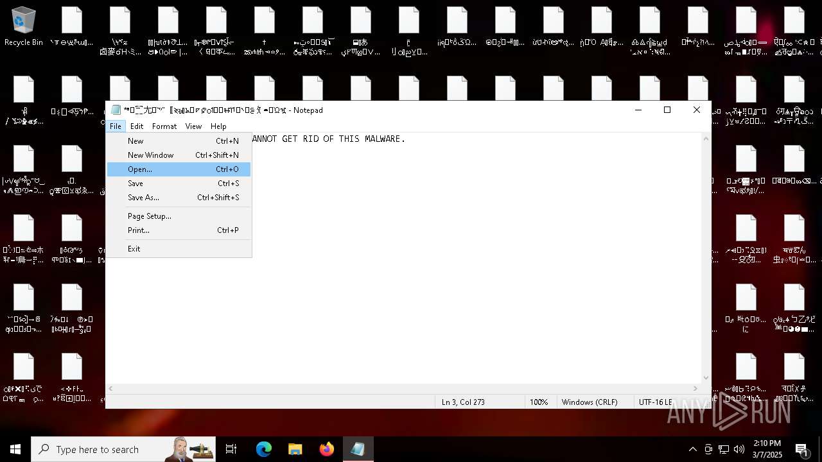This screenshot has height=462, width=822.
Task: Choose Save As... menu entry
Action: coord(179,198)
